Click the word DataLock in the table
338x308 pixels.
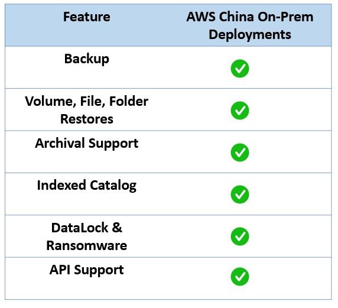pyautogui.click(x=80, y=228)
